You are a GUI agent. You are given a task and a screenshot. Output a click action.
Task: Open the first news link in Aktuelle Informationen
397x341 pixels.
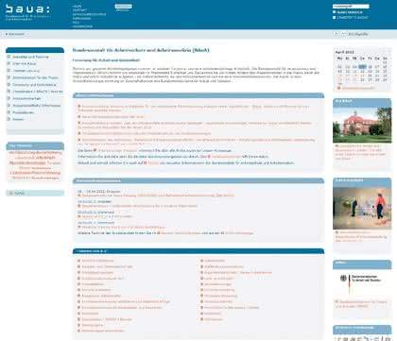[194, 109]
